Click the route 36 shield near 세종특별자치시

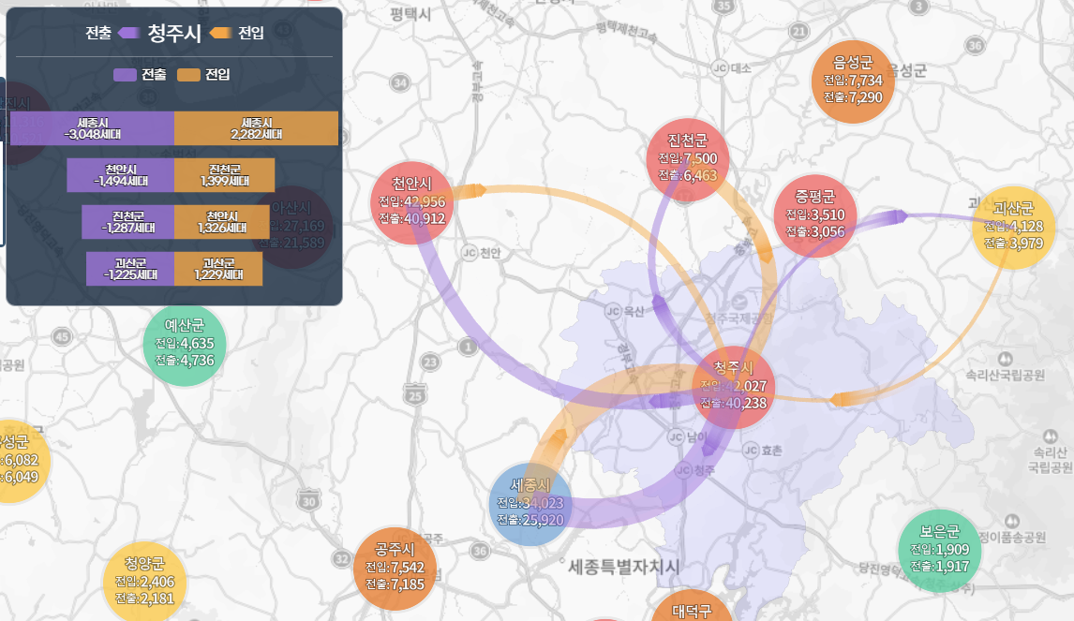pos(480,551)
